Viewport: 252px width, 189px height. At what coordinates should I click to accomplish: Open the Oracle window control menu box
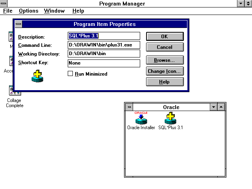129,107
